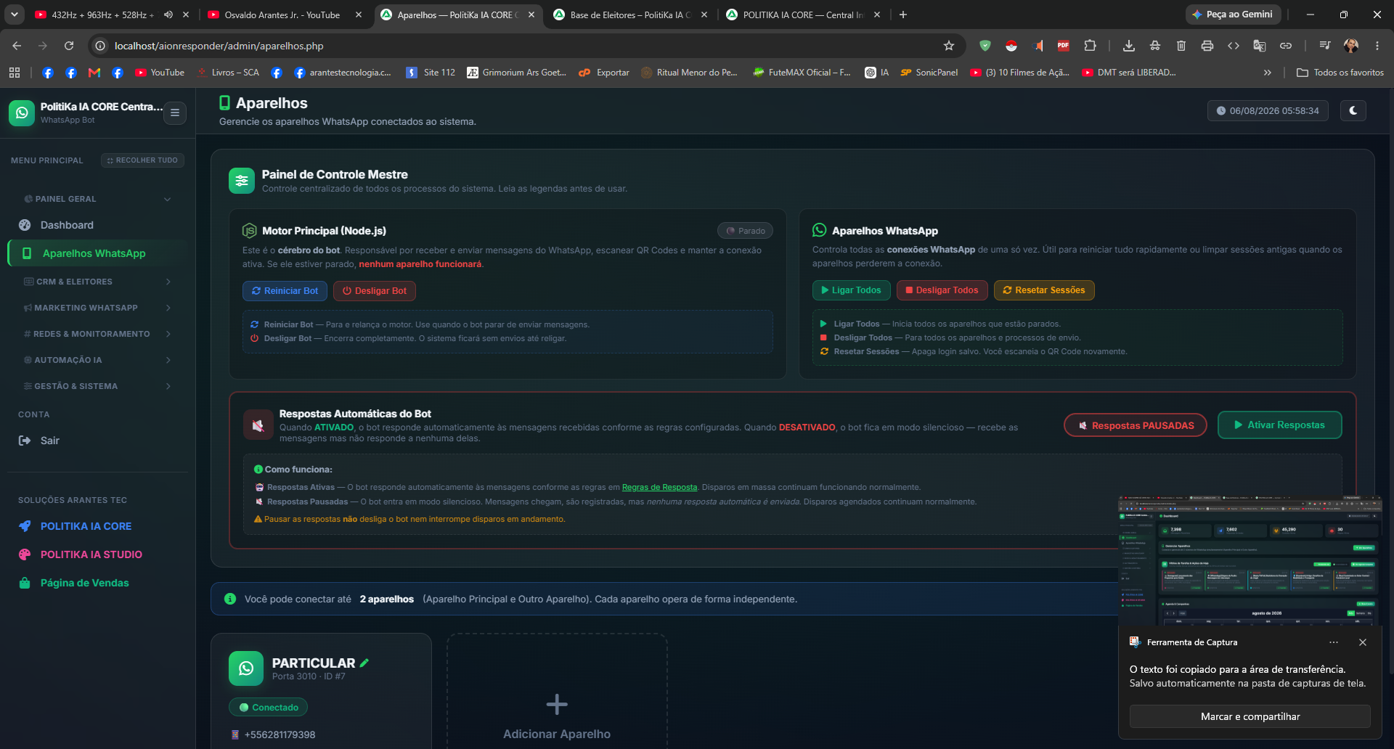The height and width of the screenshot is (749, 1394).
Task: Open Regras de Resposta link
Action: click(x=659, y=487)
